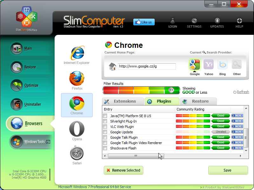This screenshot has height=190, width=254.
Task: Open HELP lifebuoy icon
Action: coord(239,23)
